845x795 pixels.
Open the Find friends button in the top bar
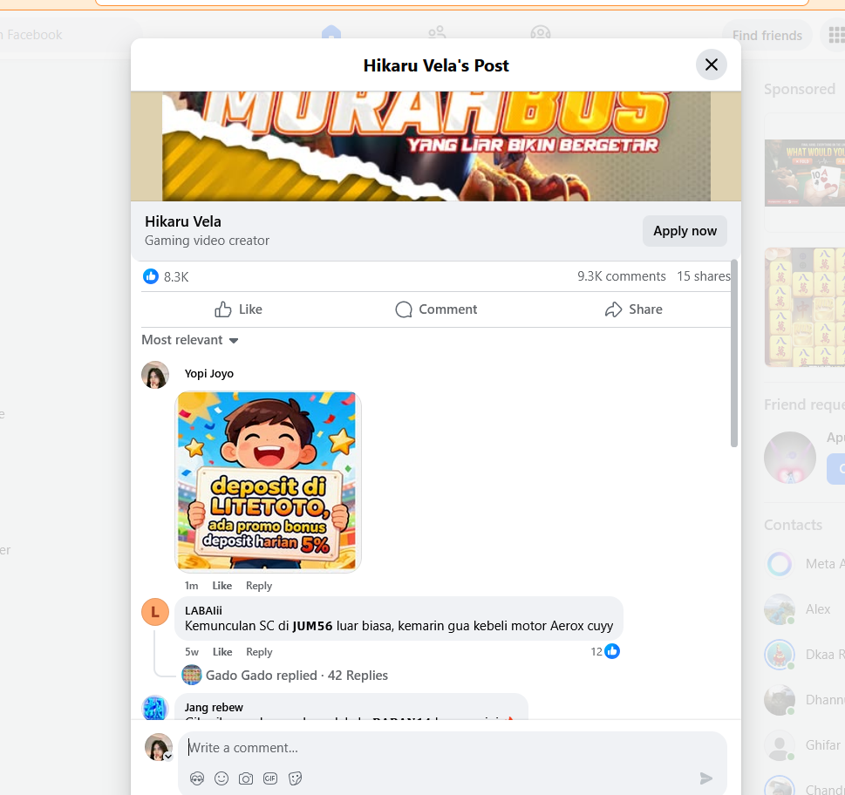pos(767,36)
